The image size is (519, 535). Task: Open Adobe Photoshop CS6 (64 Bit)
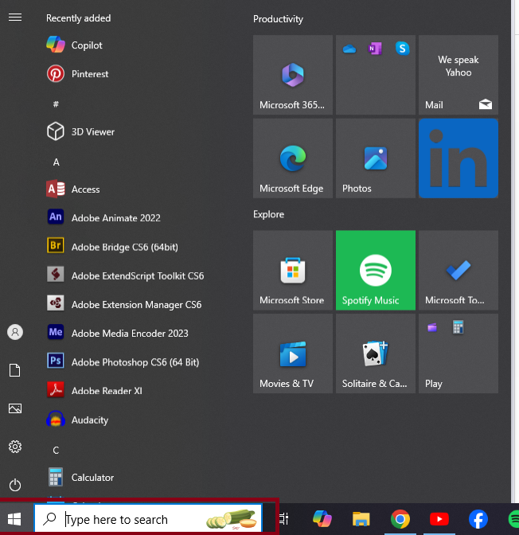123,361
